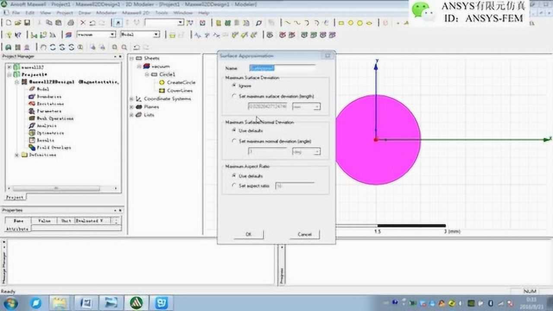Select 'Set maximum normal deviation (angle)' radio

pyautogui.click(x=234, y=141)
